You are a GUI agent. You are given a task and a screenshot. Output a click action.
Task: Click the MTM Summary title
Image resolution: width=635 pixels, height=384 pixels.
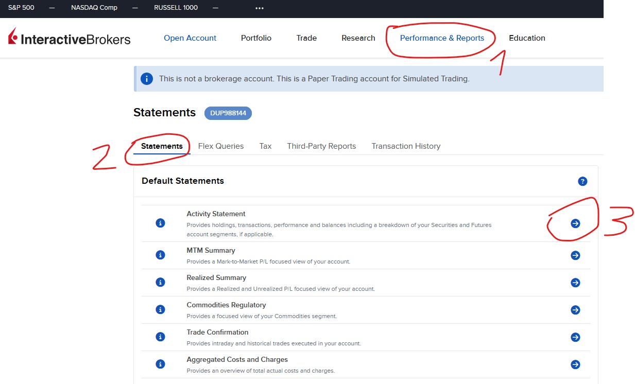point(211,250)
